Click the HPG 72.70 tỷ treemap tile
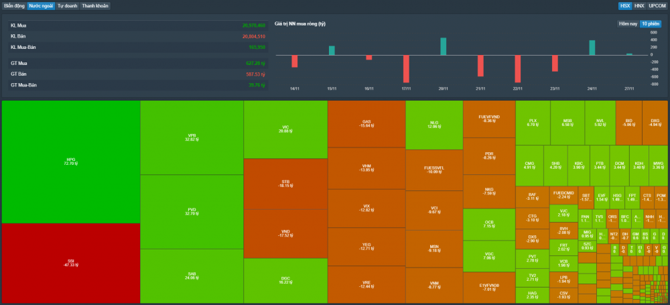This screenshot has width=670, height=305. (x=71, y=162)
